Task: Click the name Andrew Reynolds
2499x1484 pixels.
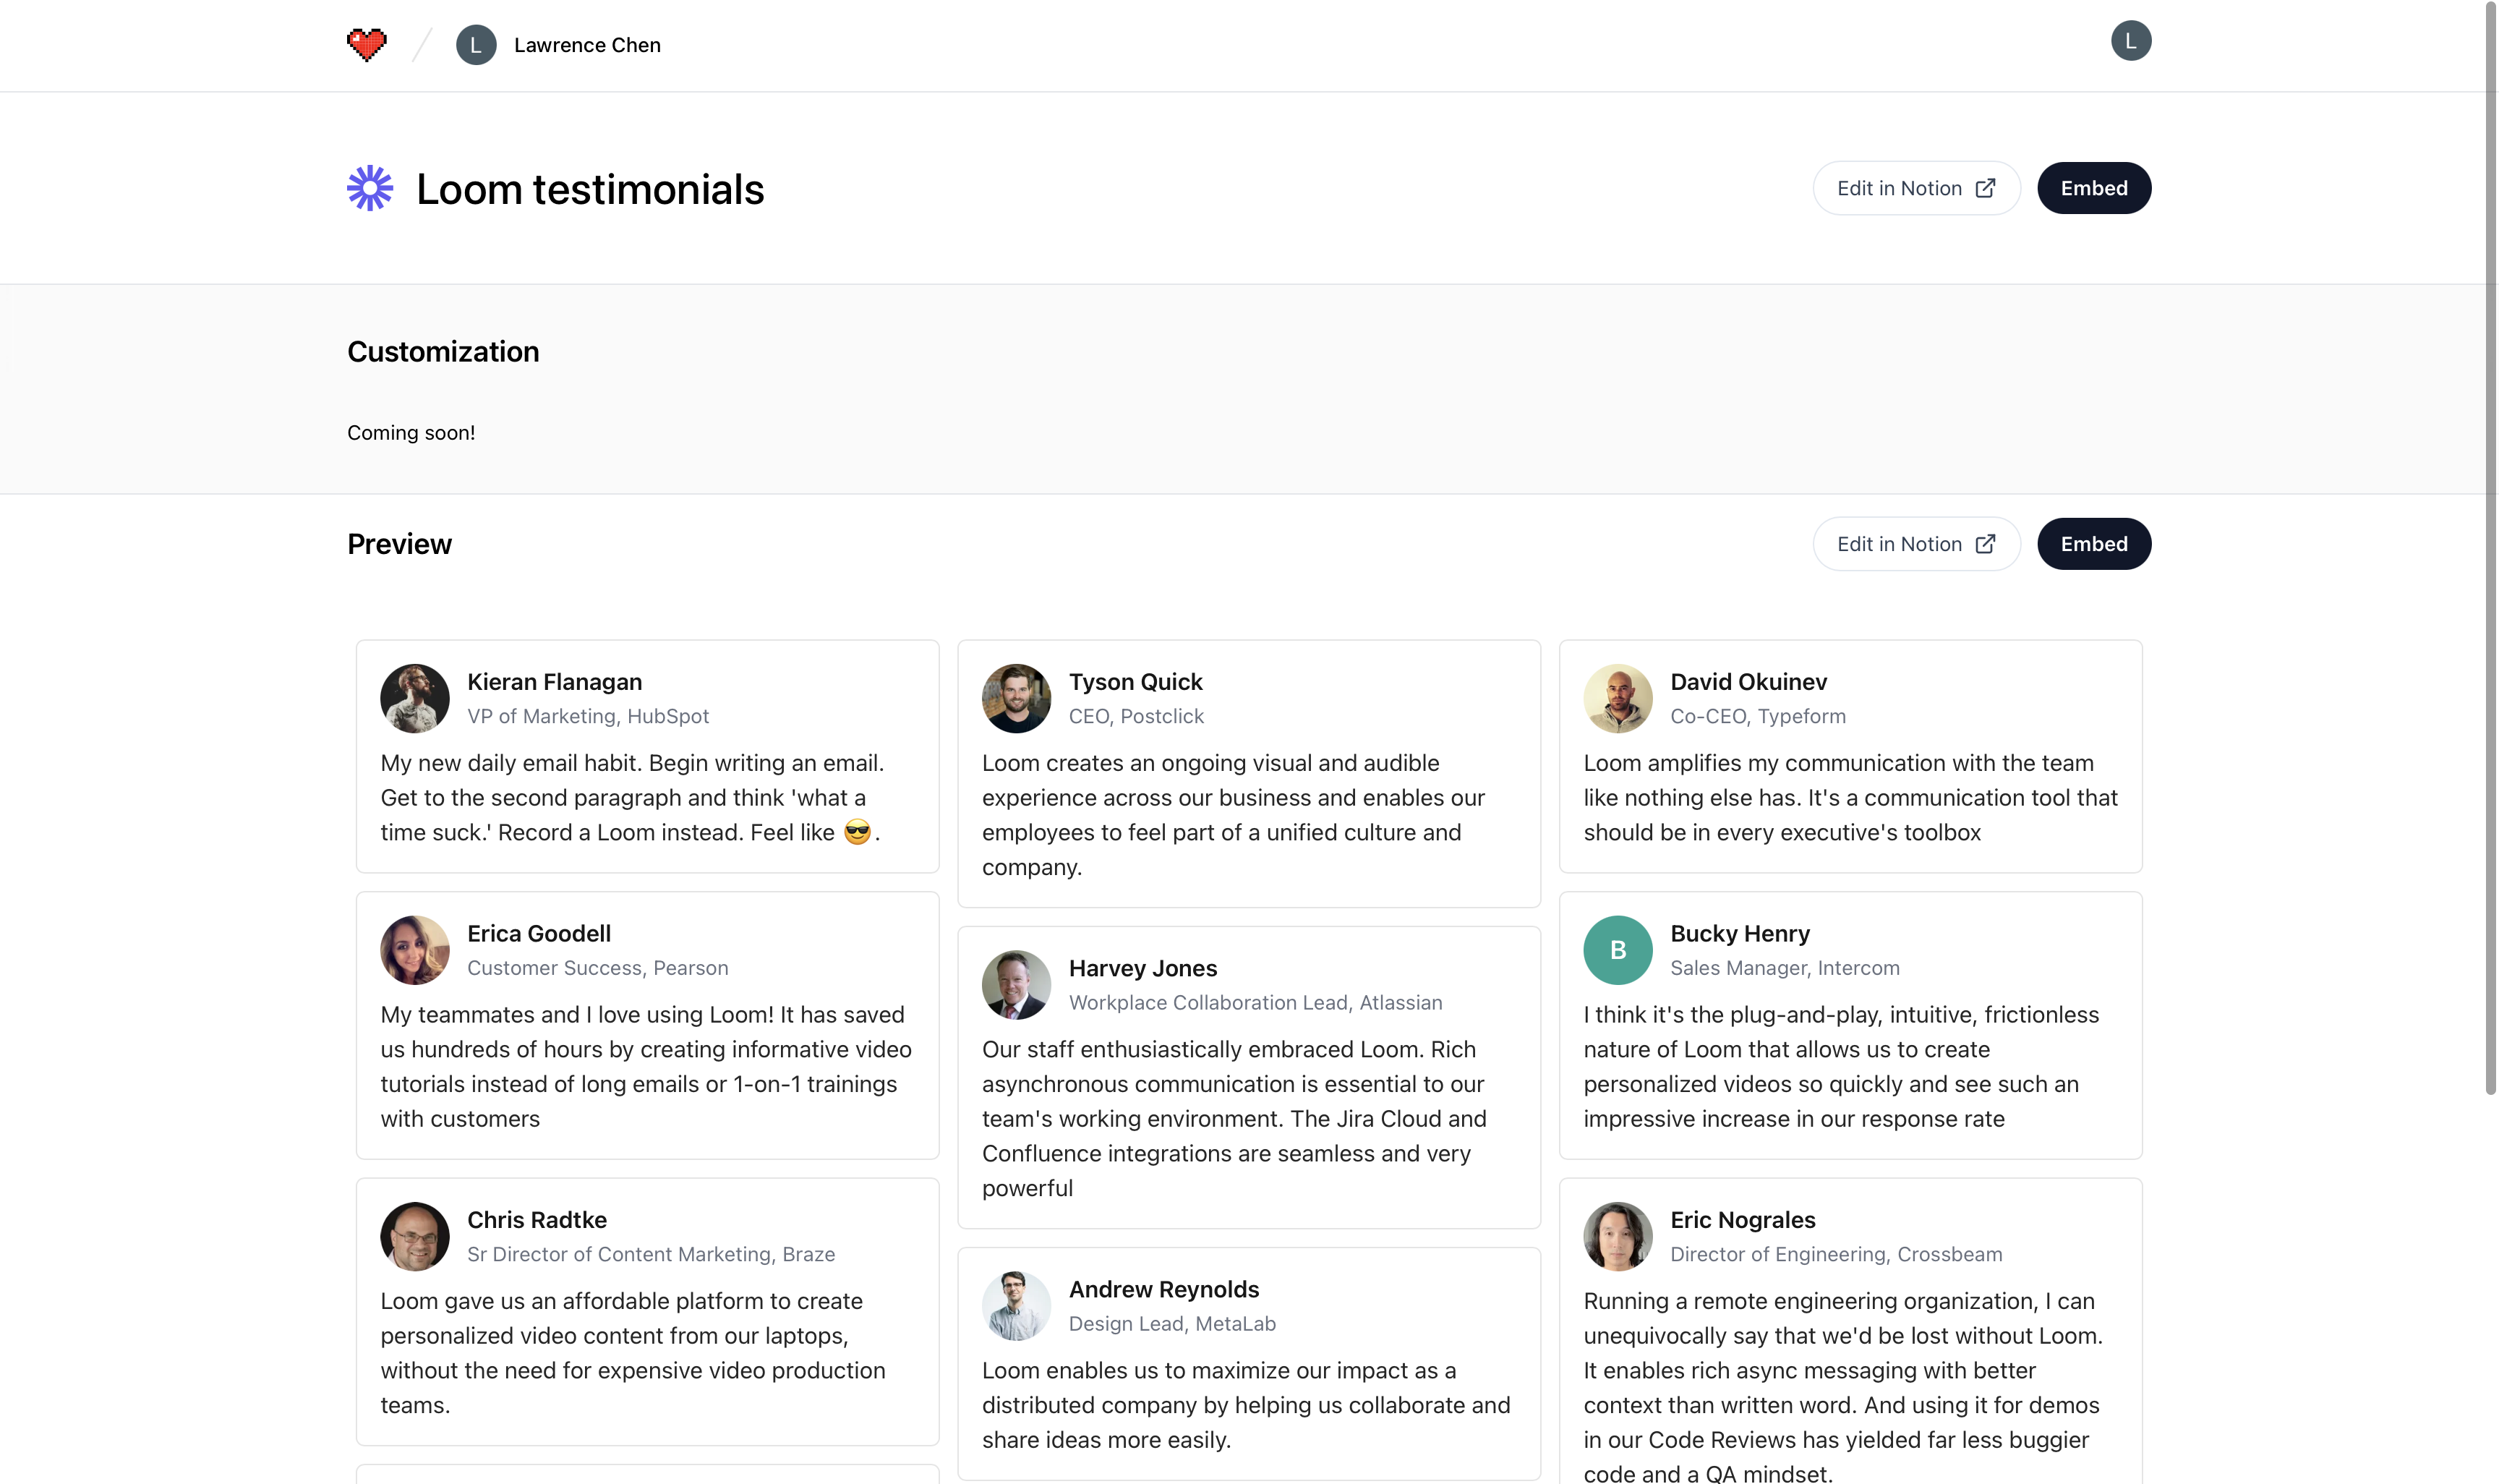Action: 1163,1290
